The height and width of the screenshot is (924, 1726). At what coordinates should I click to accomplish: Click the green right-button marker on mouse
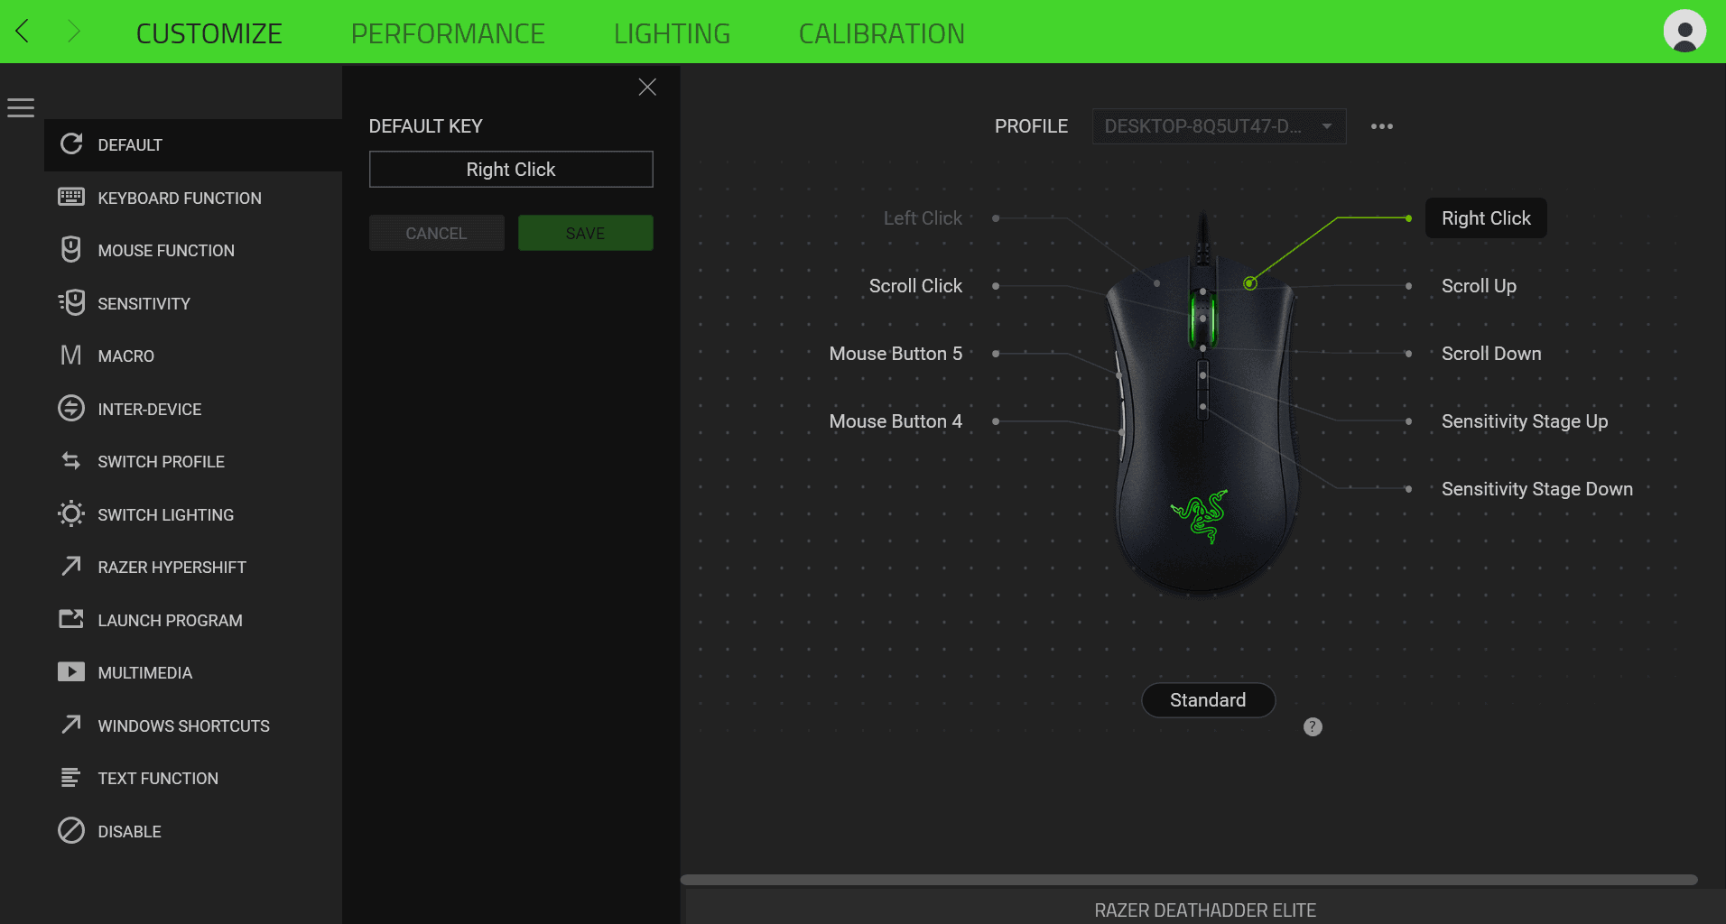pyautogui.click(x=1250, y=283)
